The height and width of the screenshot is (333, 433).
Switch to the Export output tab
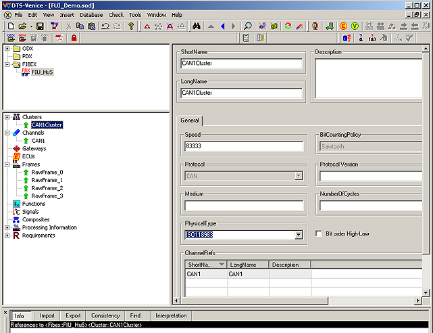[73, 315]
